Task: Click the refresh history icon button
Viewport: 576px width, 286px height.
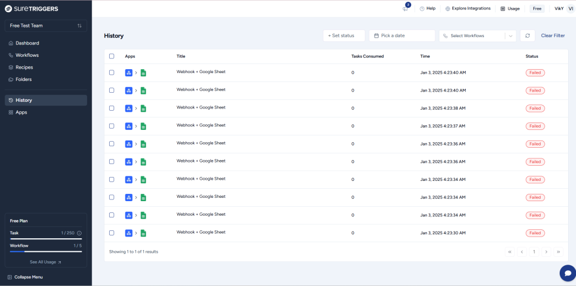Action: [x=527, y=35]
